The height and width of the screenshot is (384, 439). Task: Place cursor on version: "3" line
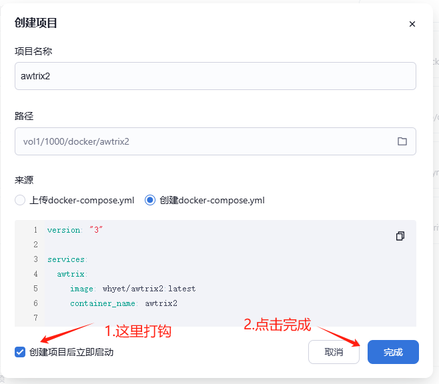point(75,230)
